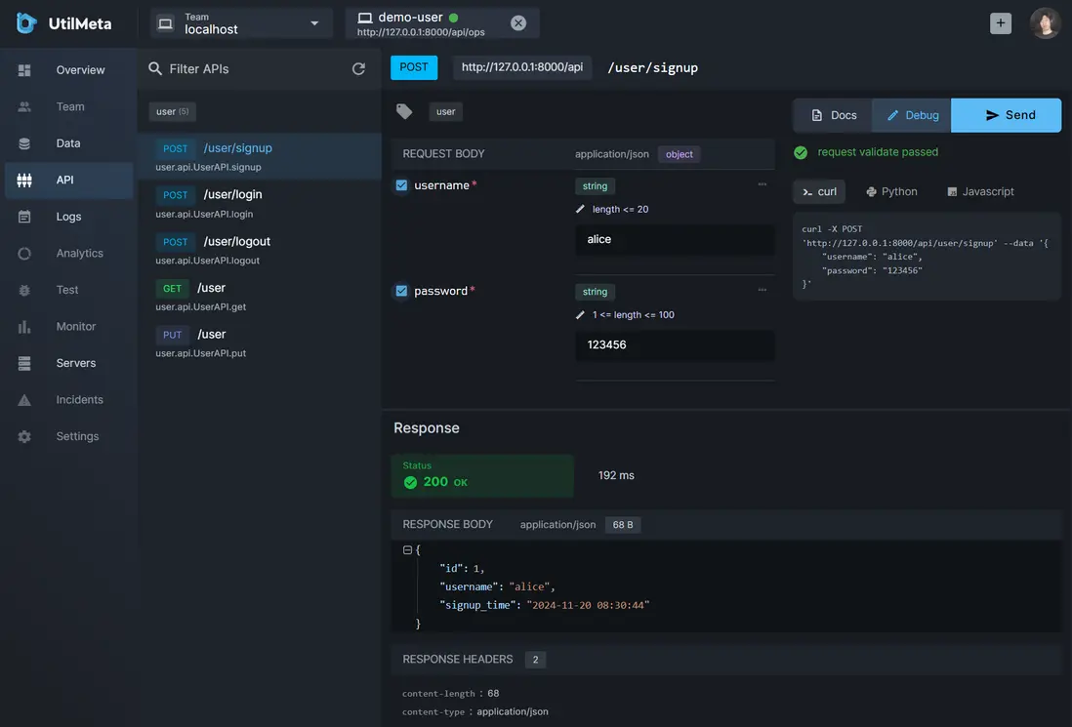Click the username input containing alice
This screenshot has width=1072, height=727.
click(x=675, y=239)
